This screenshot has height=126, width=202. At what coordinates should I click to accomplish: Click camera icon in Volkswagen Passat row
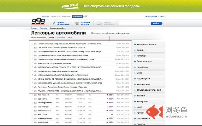35,118
